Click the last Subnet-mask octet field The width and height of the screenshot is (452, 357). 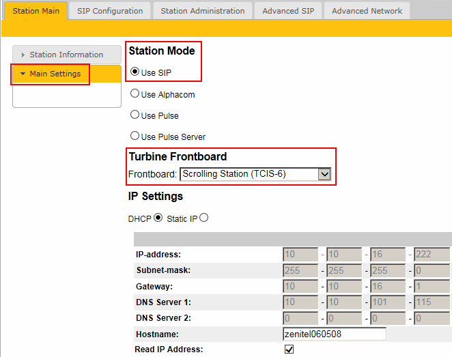tap(432, 270)
